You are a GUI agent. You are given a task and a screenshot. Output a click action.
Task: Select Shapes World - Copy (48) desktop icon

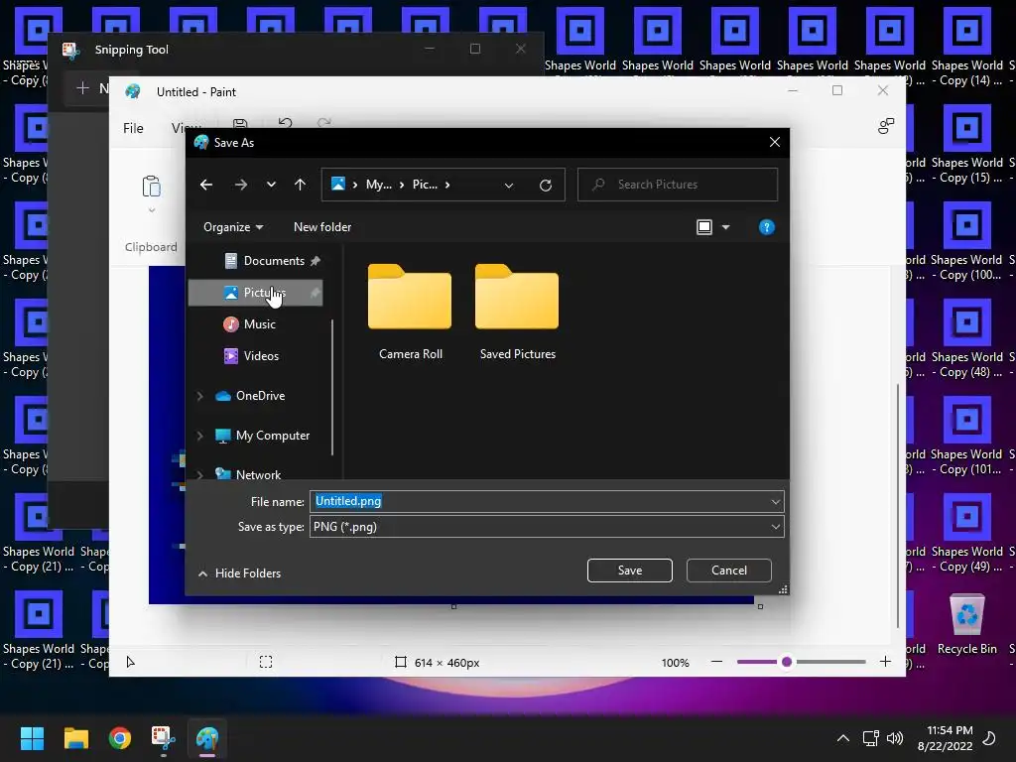click(966, 339)
